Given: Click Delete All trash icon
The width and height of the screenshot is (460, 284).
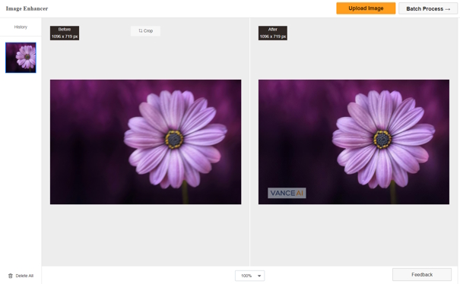Looking at the screenshot, I should pos(11,276).
